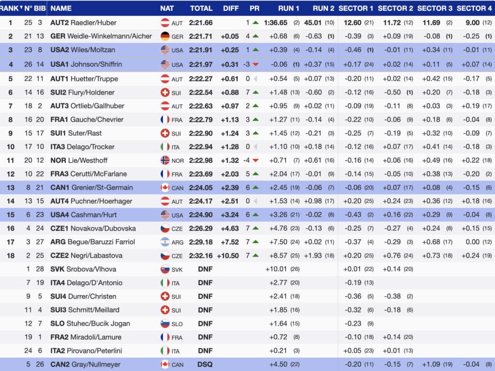
Task: Open team AUT2 Raedler/Huber
Action: click(83, 23)
